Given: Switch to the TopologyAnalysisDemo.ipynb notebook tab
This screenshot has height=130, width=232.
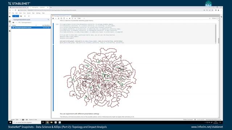Looking at the screenshot, I should tap(61, 16).
